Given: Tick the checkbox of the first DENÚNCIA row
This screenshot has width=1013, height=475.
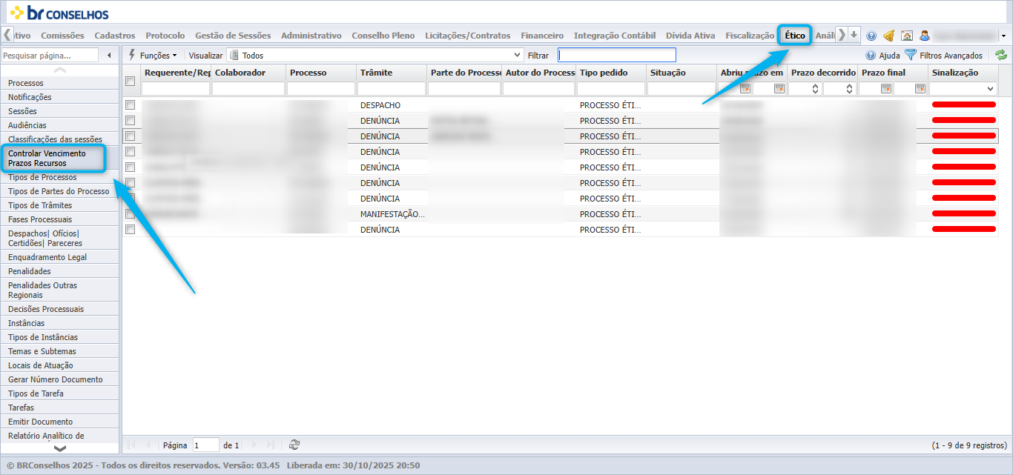Looking at the screenshot, I should coord(130,121).
